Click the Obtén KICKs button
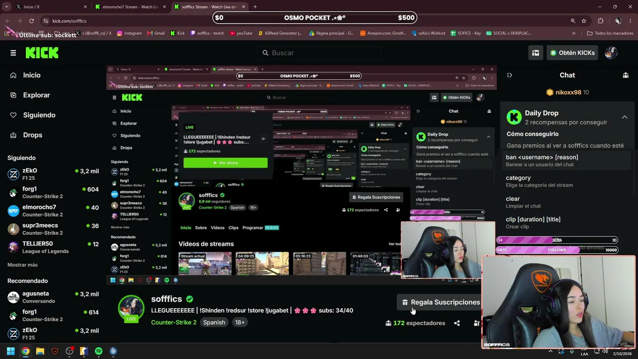The image size is (638, 359). click(572, 53)
